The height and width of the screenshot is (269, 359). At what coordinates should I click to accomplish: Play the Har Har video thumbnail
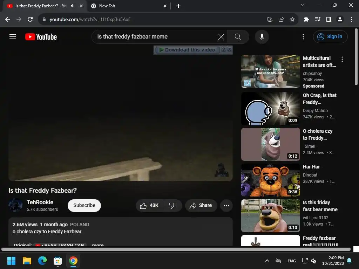coord(270,180)
